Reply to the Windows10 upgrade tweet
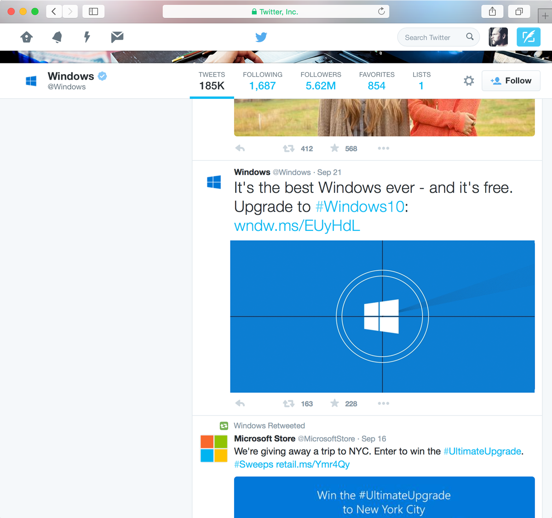Viewport: 552px width, 518px height. (x=240, y=403)
